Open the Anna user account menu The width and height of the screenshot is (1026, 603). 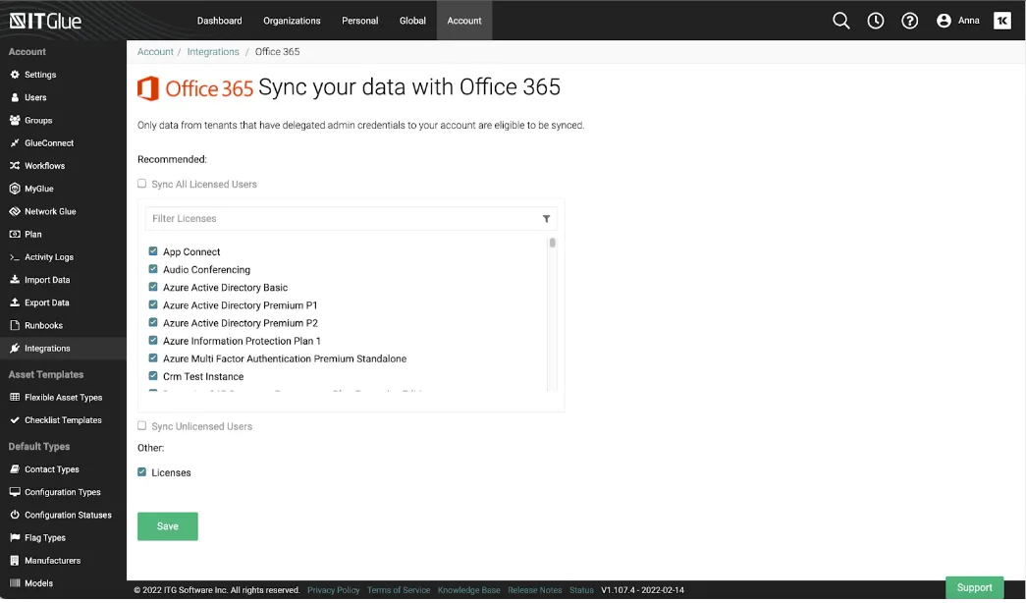[x=958, y=21]
